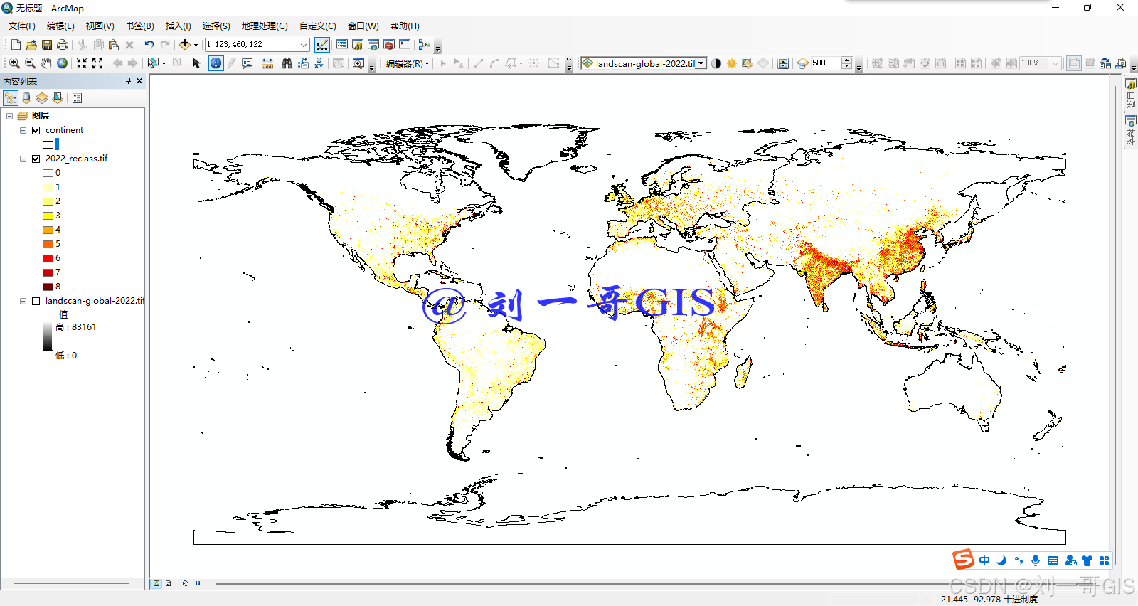The width and height of the screenshot is (1138, 606).
Task: Open the ArcToolbox window
Action: tap(389, 45)
